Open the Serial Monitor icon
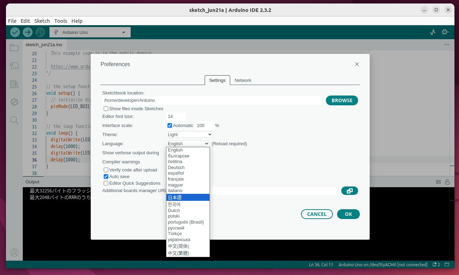This screenshot has width=459, height=275. pos(445,32)
